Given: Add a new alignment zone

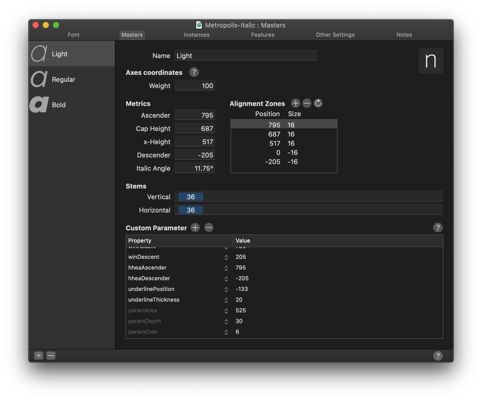Looking at the screenshot, I should [295, 103].
